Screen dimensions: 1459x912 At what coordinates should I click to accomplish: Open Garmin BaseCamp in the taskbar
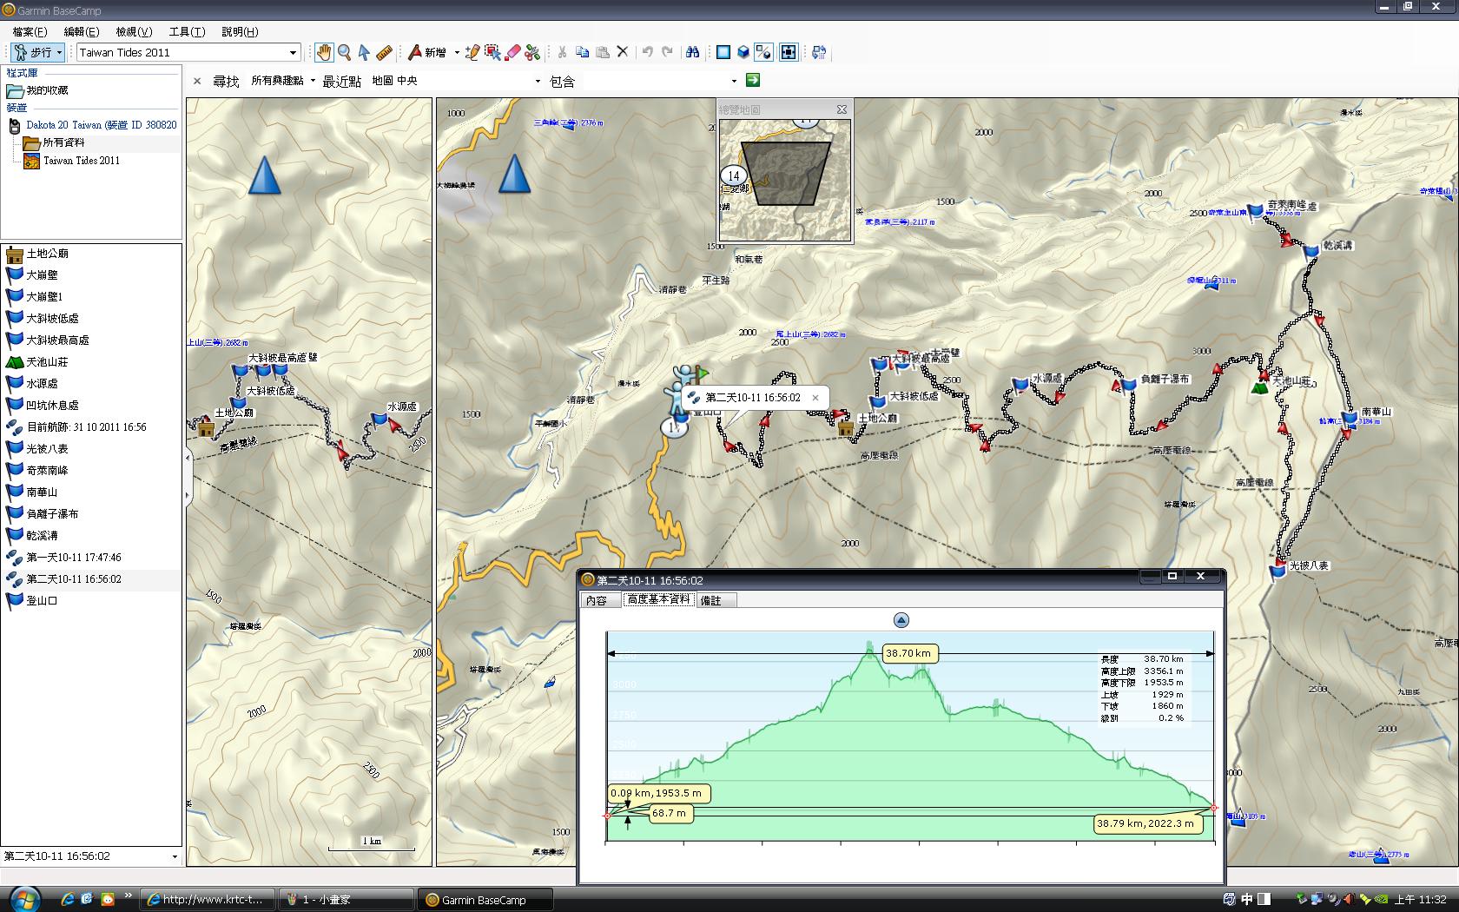[485, 900]
